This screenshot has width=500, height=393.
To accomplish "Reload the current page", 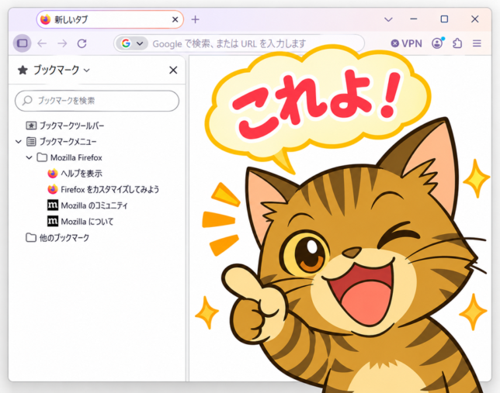I will coord(82,43).
